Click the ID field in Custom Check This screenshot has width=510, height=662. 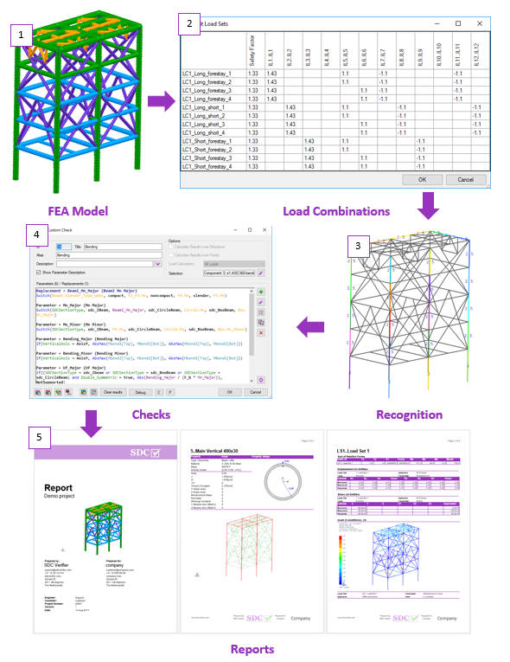coord(64,247)
